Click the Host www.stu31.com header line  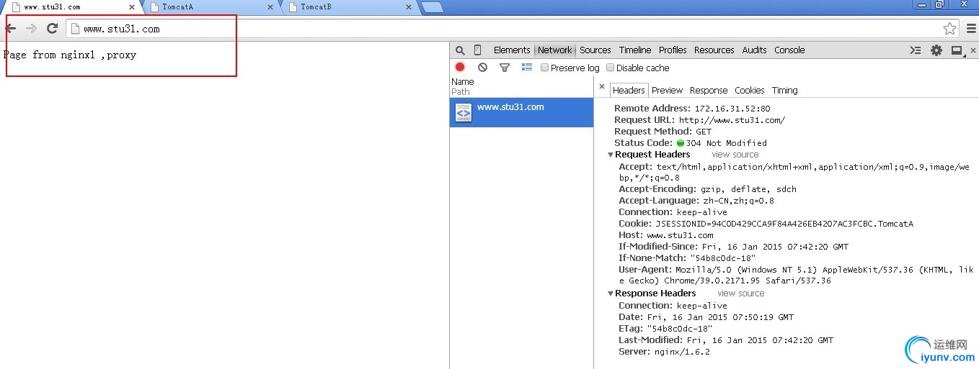(x=666, y=235)
